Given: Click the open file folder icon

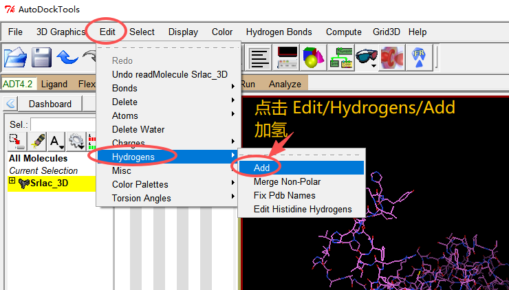Looking at the screenshot, I should coord(15,57).
